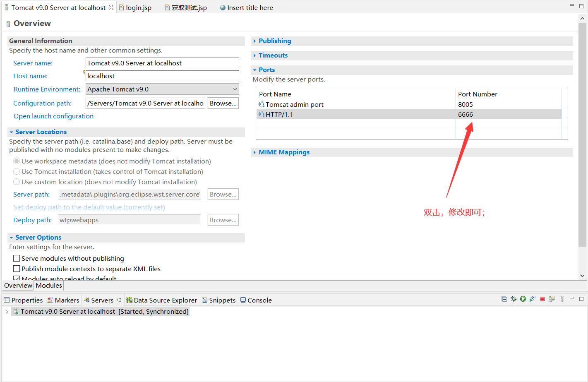Click Set deploy path to default link

[89, 207]
